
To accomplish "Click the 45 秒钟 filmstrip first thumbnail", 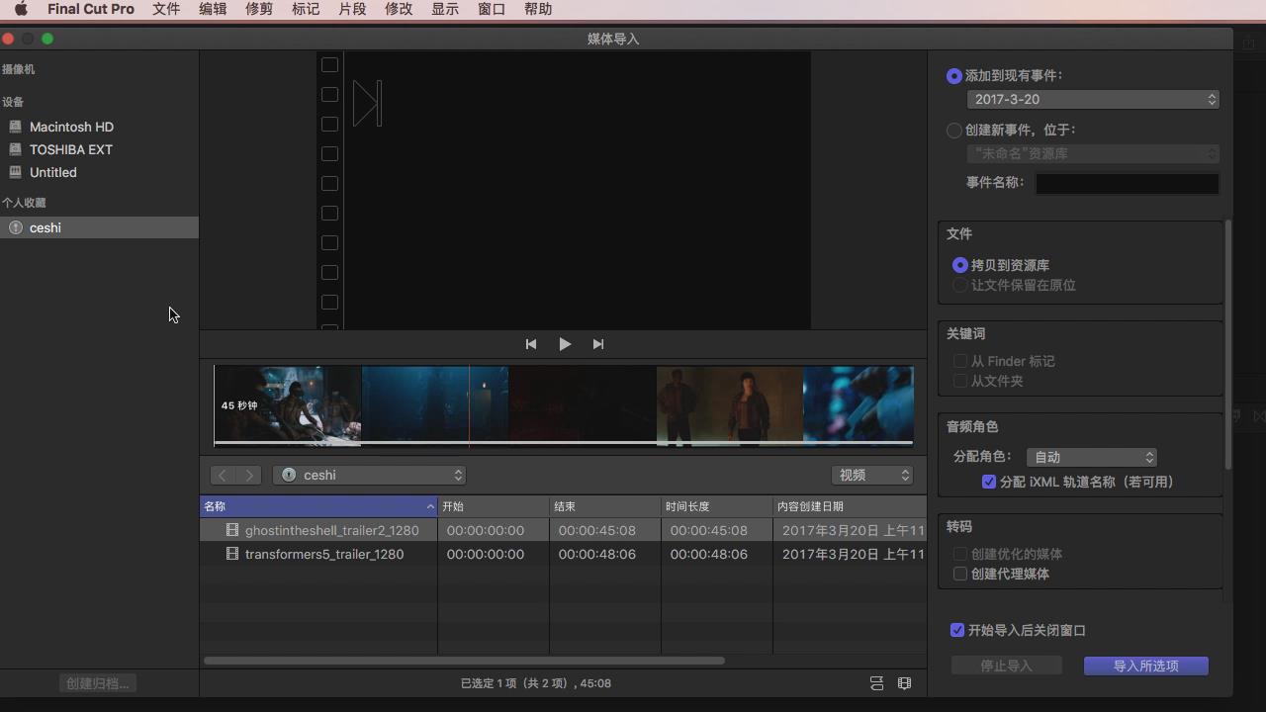I will [288, 405].
